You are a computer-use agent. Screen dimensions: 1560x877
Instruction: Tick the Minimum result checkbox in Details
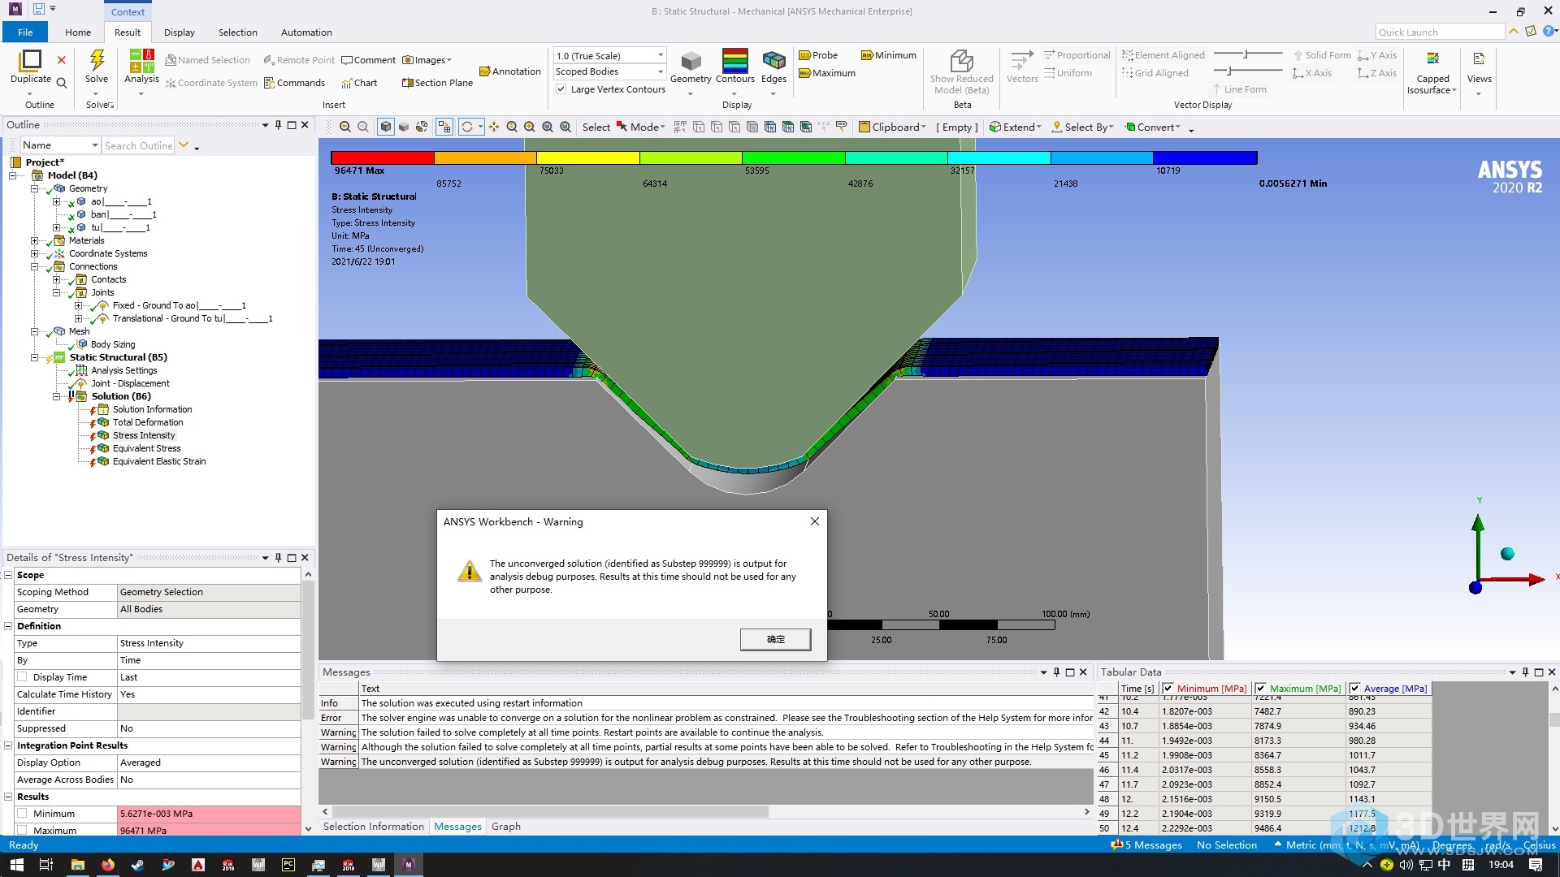(x=23, y=814)
